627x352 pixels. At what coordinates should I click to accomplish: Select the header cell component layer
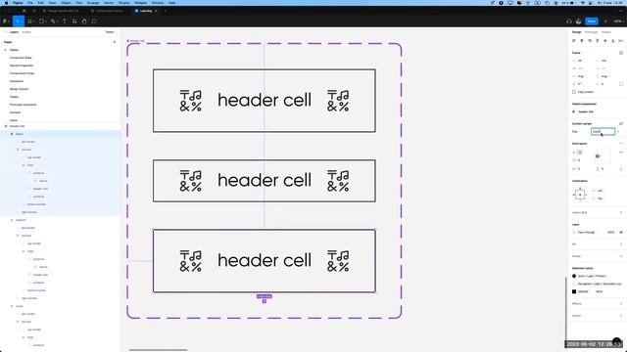[17, 126]
